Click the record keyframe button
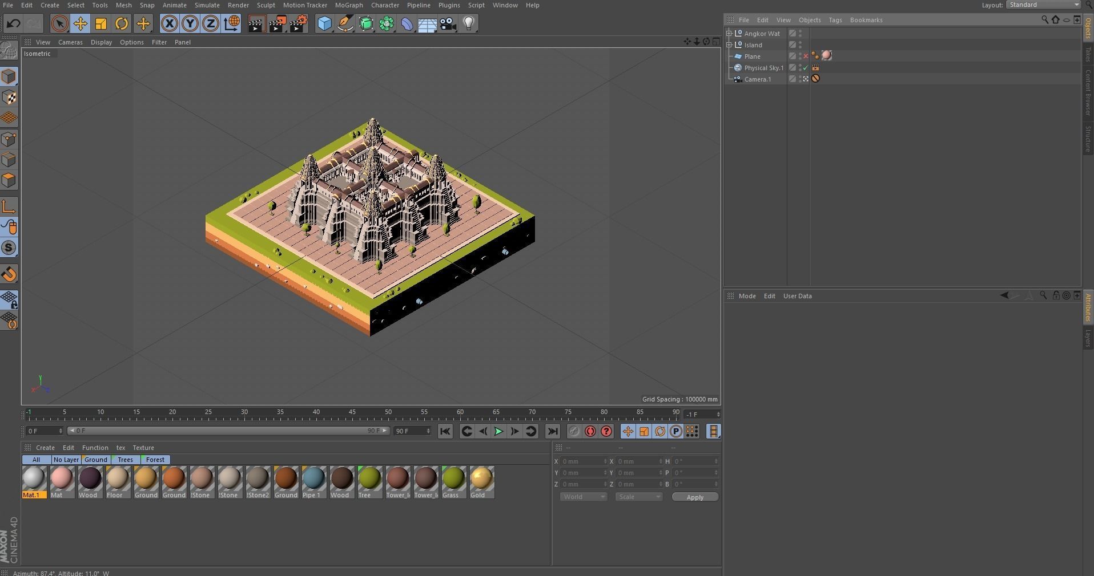Viewport: 1094px width, 576px height. click(574, 431)
